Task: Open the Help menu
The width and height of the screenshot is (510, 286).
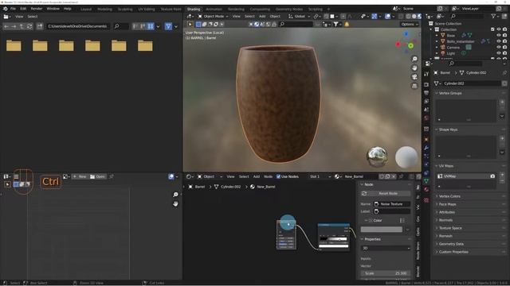Action: click(x=67, y=9)
